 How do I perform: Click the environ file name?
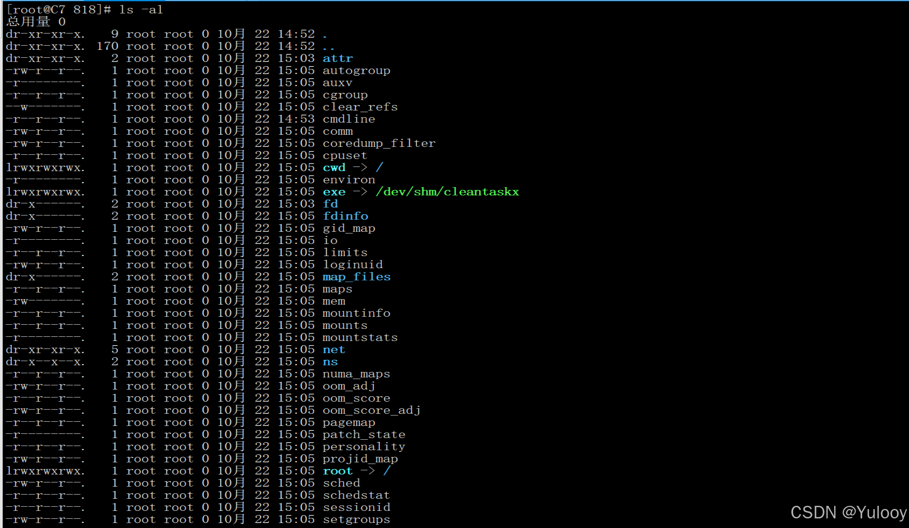click(x=349, y=180)
